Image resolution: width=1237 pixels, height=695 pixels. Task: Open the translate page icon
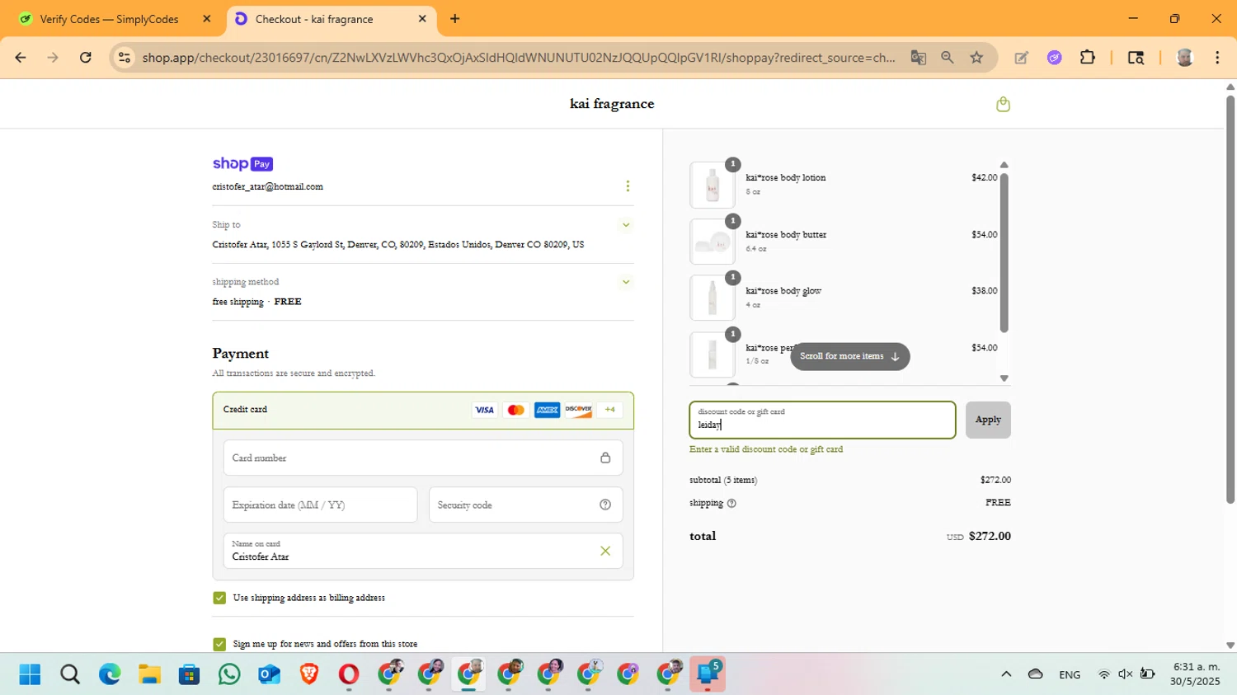(x=918, y=58)
